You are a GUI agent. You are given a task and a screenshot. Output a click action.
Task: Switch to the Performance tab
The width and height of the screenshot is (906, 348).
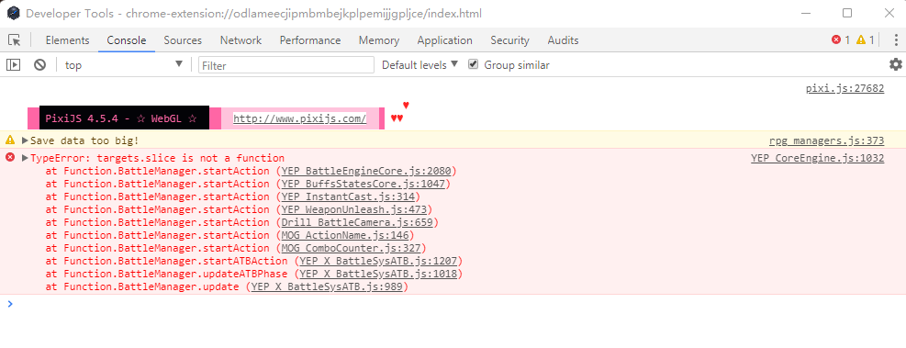(x=310, y=40)
